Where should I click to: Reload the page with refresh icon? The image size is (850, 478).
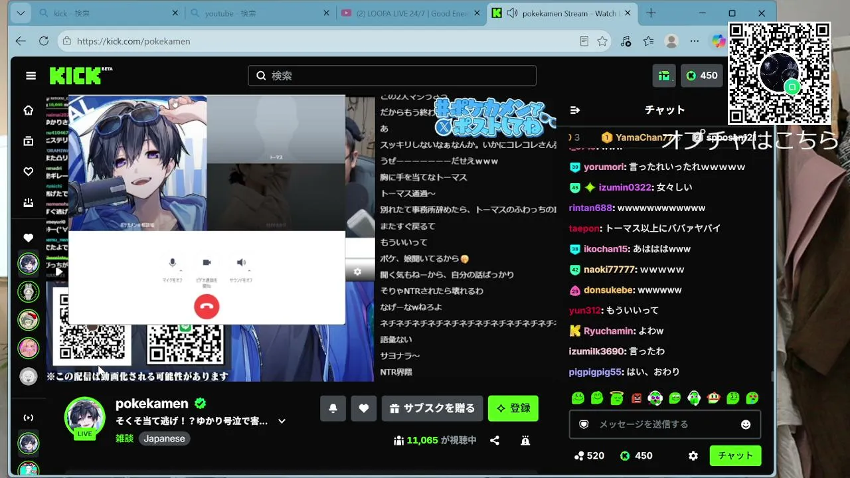coord(44,41)
